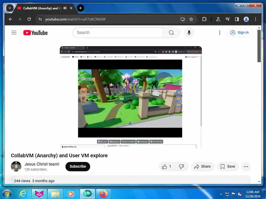
Task: Open a new tab with plus button
Action: click(x=81, y=8)
